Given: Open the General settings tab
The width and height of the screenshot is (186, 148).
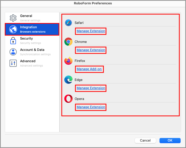Looking at the screenshot, I should click(32, 18).
